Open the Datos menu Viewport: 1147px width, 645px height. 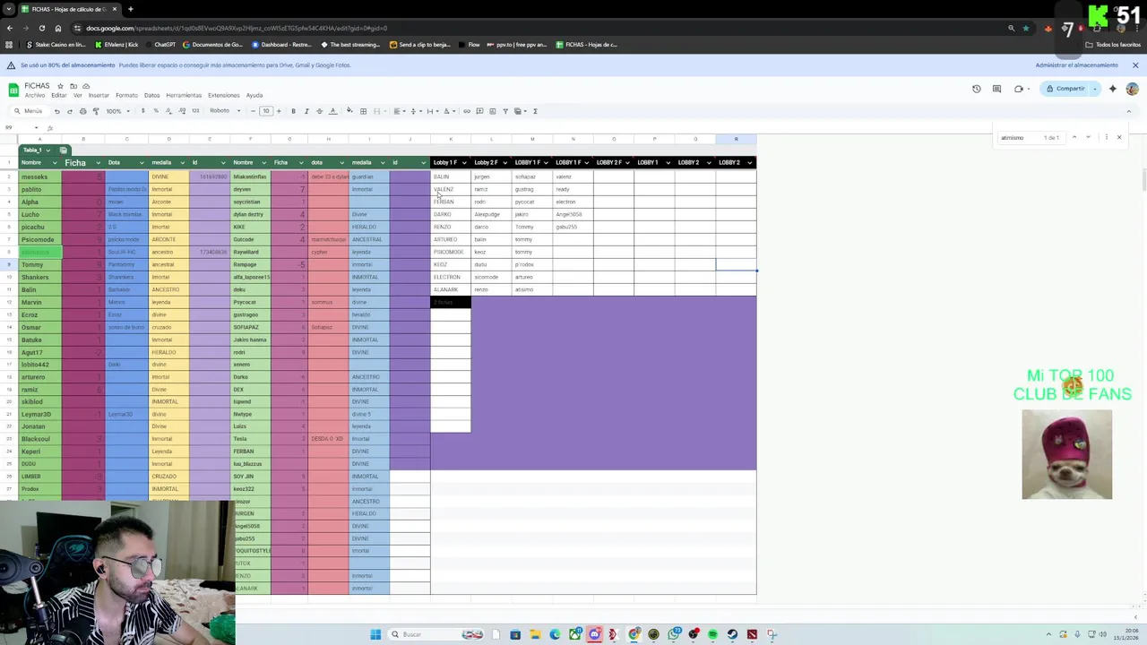click(x=151, y=95)
